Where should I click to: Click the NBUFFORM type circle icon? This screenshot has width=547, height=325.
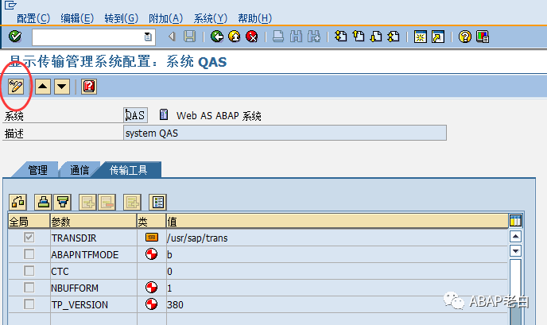151,288
